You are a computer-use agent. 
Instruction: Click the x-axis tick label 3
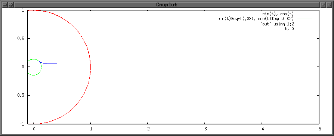pos(205,129)
